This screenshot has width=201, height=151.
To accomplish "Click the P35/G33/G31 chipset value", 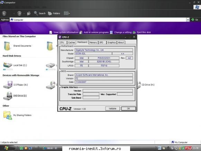I will coord(104,58).
